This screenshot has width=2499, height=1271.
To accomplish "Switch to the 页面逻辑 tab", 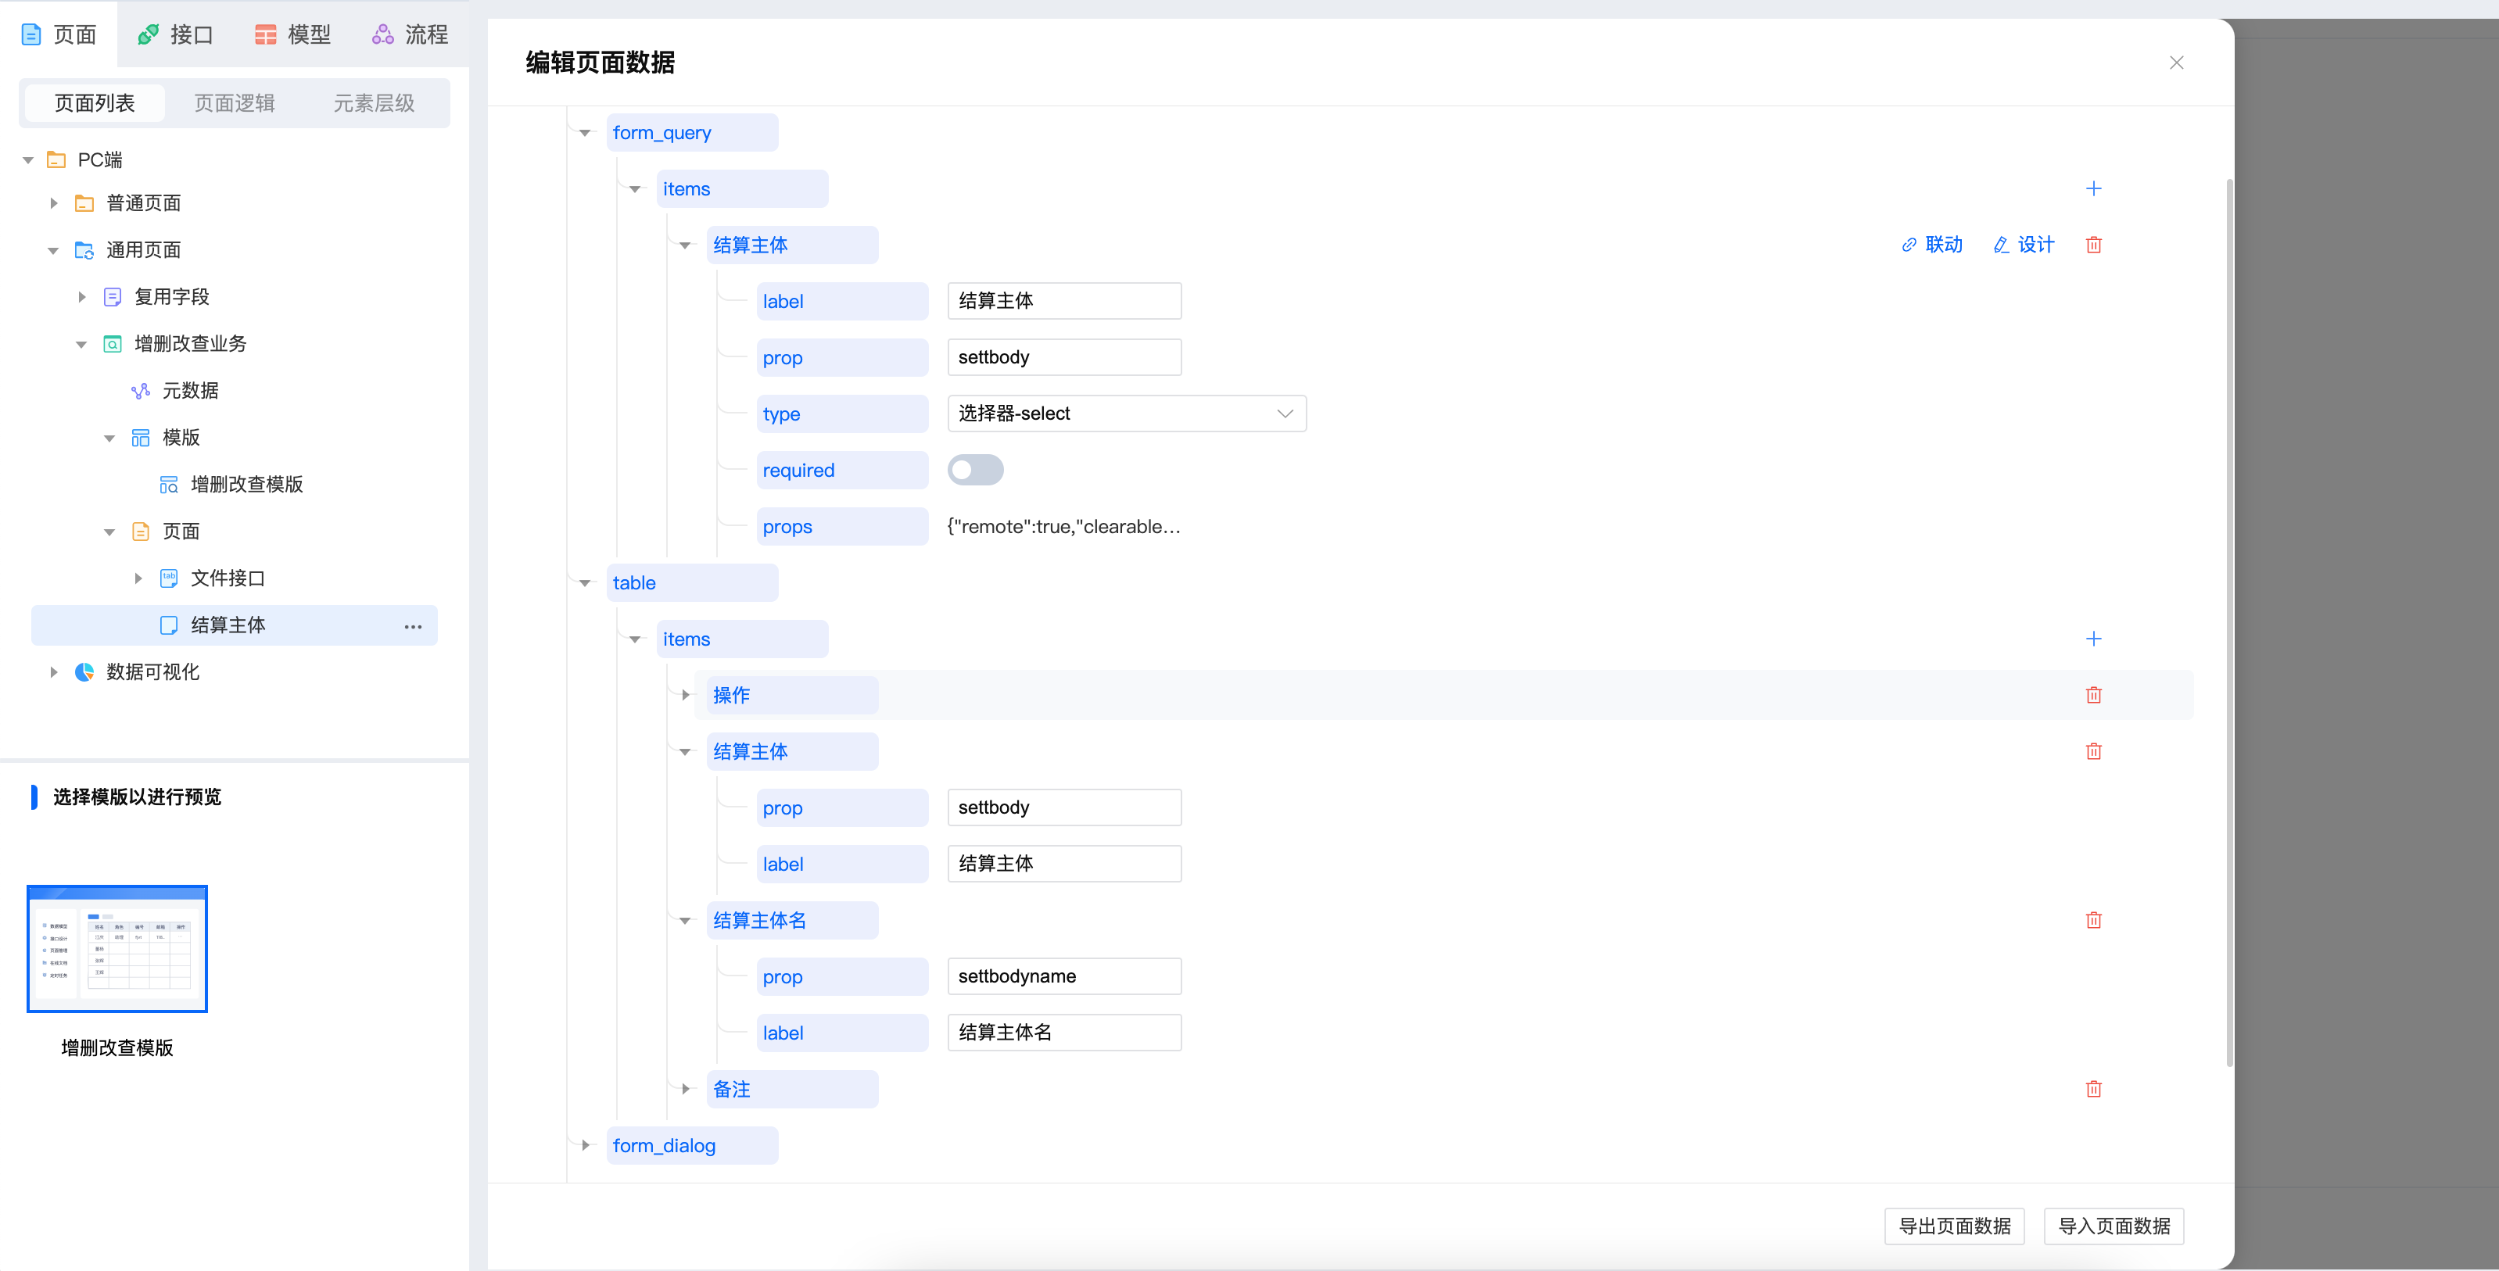I will [x=231, y=102].
